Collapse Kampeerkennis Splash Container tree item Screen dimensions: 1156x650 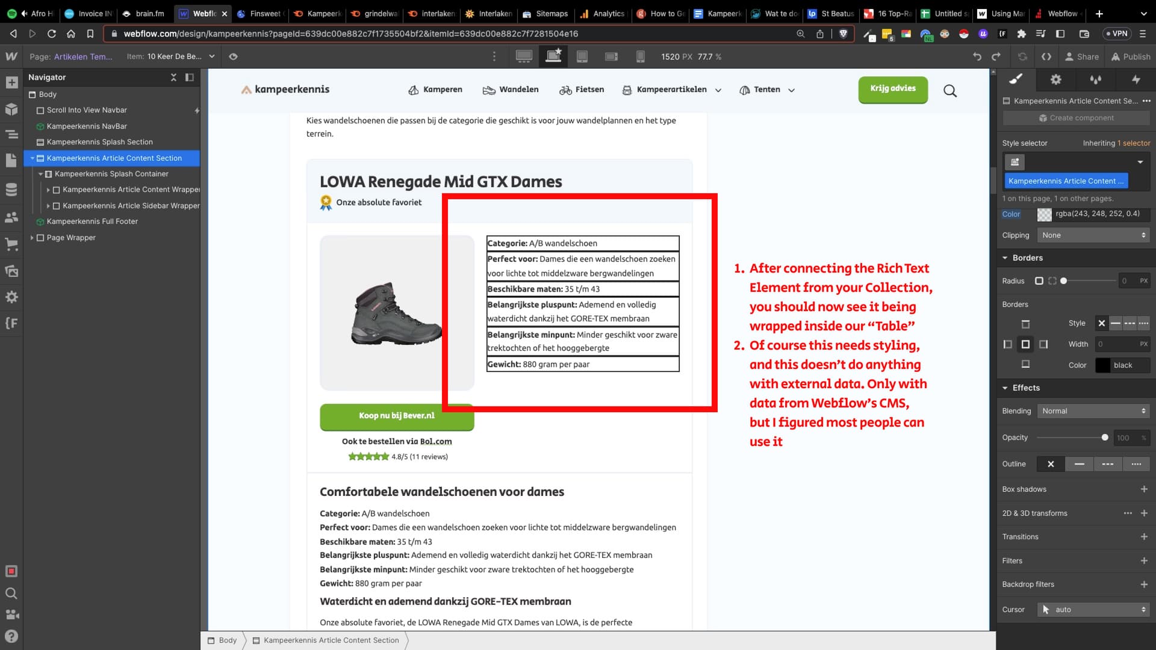(40, 174)
